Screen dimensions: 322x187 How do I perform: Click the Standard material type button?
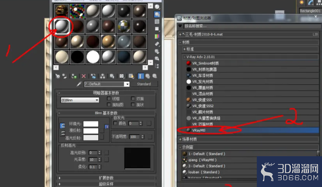[x=144, y=84]
